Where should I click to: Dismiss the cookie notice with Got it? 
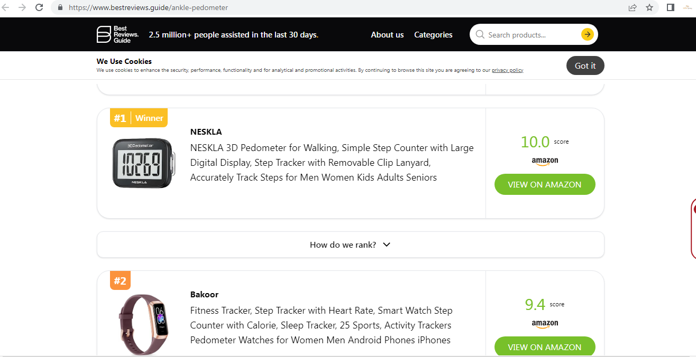585,65
